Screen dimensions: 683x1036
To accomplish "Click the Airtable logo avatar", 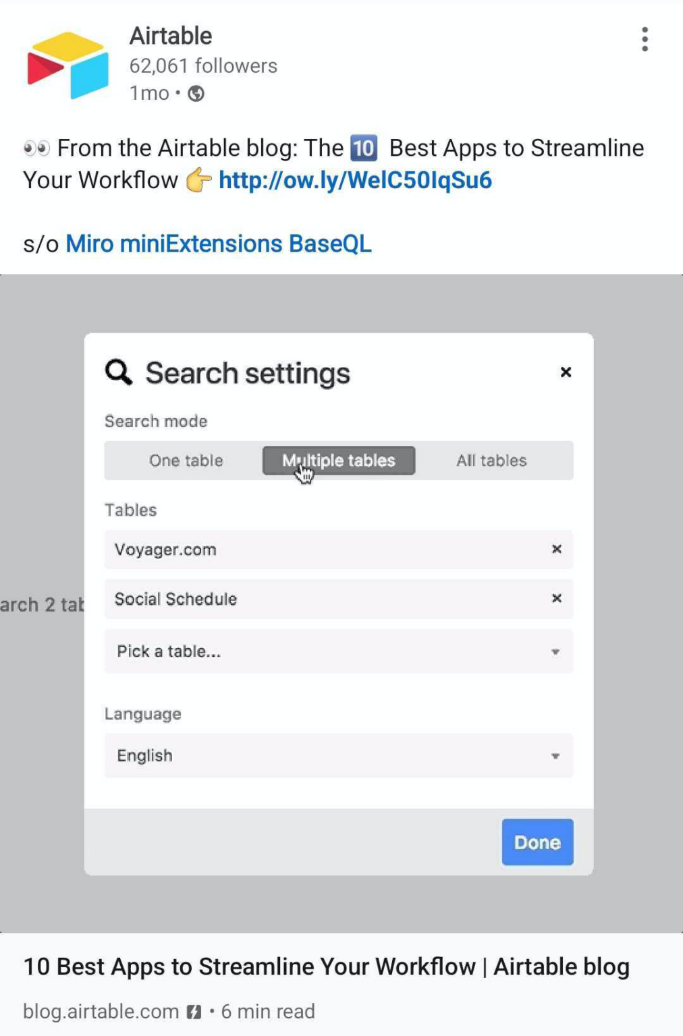I will (67, 65).
